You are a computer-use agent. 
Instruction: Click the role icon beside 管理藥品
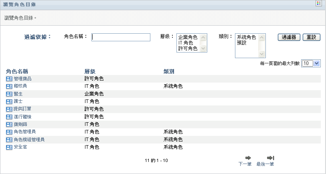9,79
